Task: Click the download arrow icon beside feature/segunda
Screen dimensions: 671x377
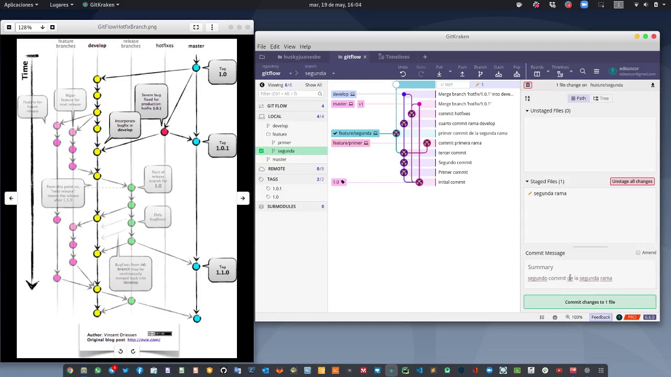Action: (653, 85)
